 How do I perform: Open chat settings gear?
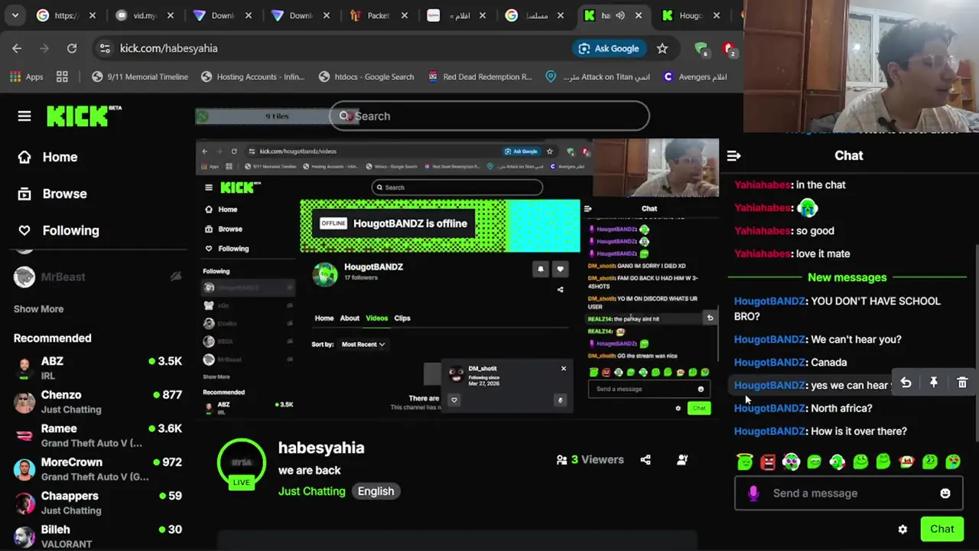pos(903,529)
